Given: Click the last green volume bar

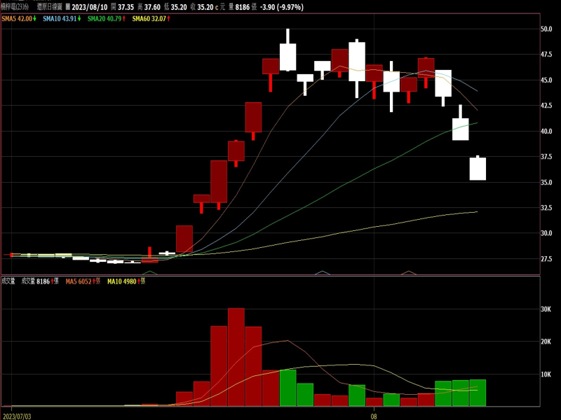Looking at the screenshot, I should click(478, 393).
